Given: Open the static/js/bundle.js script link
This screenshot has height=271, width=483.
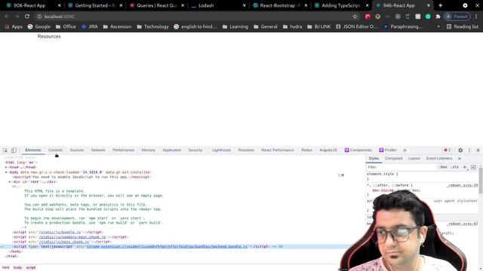Looking at the screenshot, I should point(60,233).
